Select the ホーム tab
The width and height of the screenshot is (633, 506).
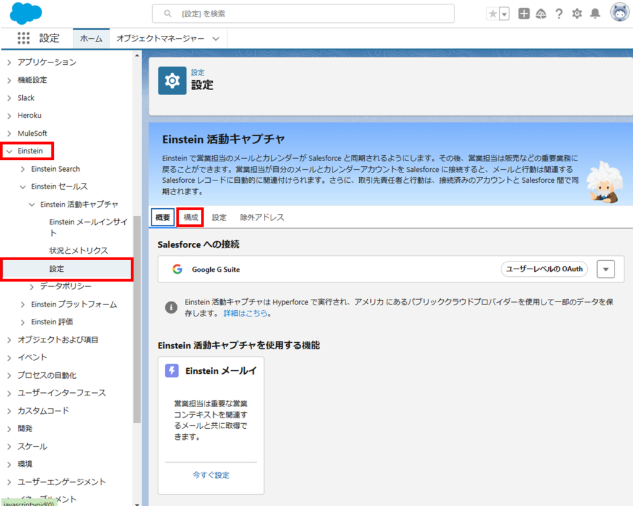[x=91, y=38]
